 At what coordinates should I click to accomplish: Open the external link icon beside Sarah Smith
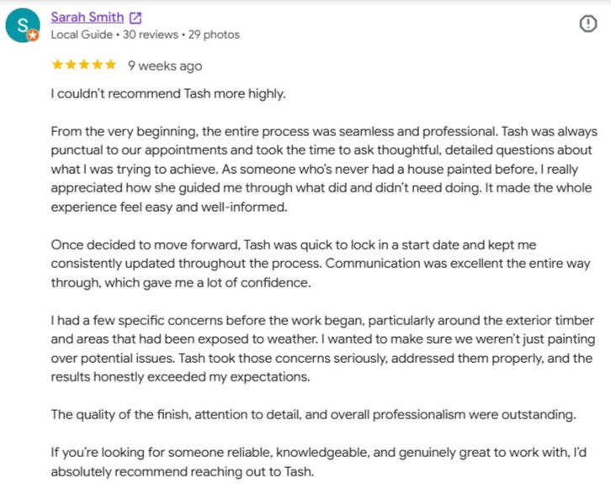point(135,18)
